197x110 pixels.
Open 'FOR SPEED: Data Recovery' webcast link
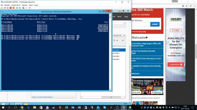pyautogui.click(x=147, y=60)
